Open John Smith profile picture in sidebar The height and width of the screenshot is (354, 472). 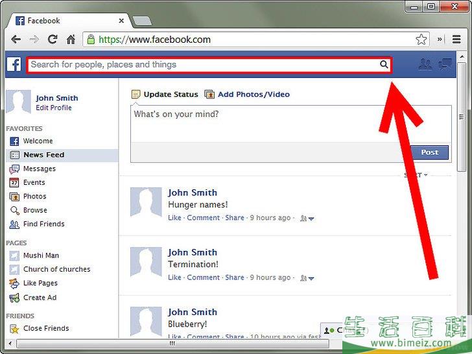point(18,102)
